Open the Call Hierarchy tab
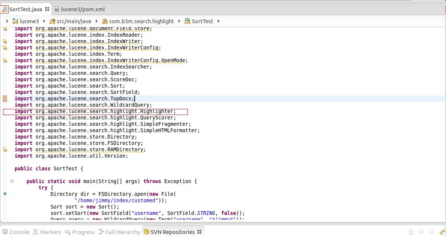The height and width of the screenshot is (237, 446). click(119, 232)
